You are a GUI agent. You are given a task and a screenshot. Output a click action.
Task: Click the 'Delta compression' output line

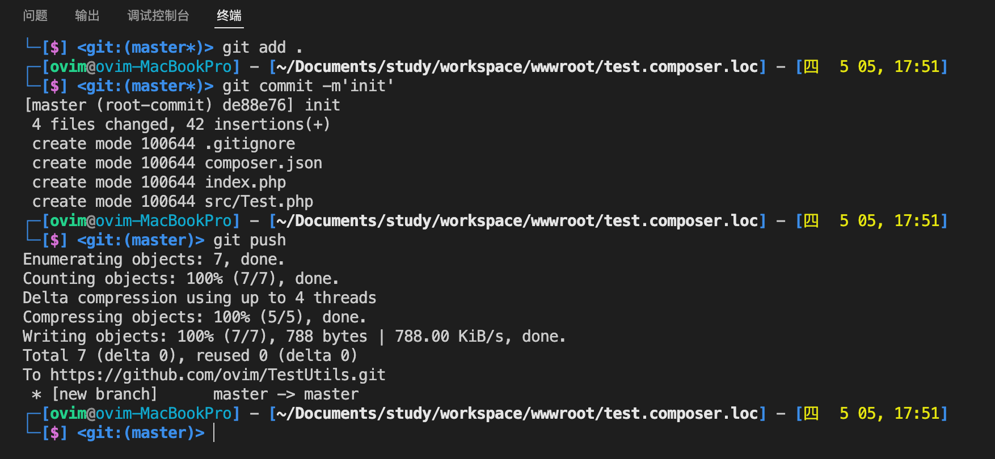(x=199, y=298)
